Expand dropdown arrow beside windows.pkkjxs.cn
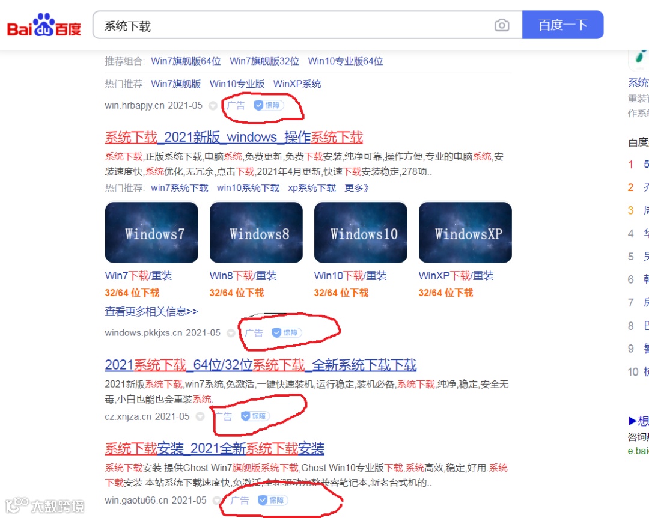Screen dimensions: 649x518 pos(231,333)
